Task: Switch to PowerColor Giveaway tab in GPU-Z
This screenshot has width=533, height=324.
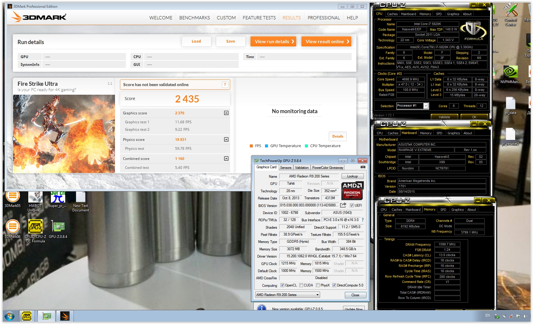Action: point(328,168)
